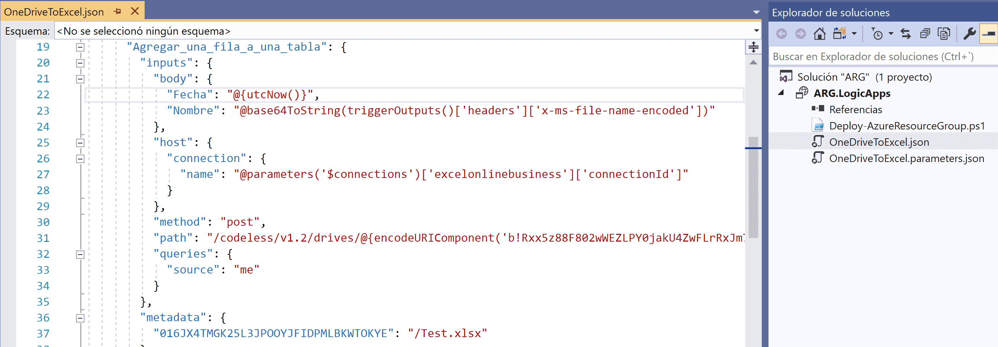The image size is (998, 347).
Task: Click the JSON icon beside OneDriveToExcel.json tree item
Action: [818, 141]
